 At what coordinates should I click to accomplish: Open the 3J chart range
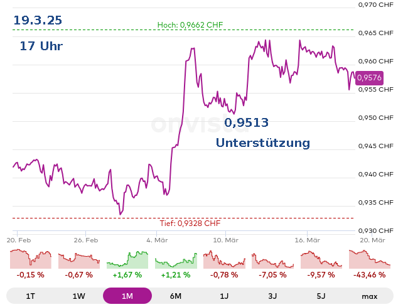(272, 296)
